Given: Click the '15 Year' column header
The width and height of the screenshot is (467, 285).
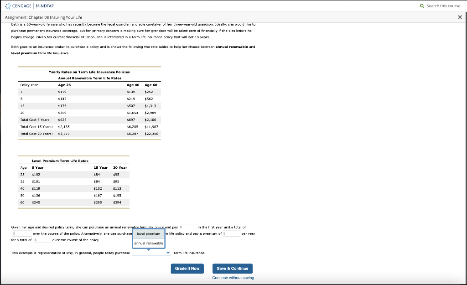Looking at the screenshot, I should [x=101, y=167].
